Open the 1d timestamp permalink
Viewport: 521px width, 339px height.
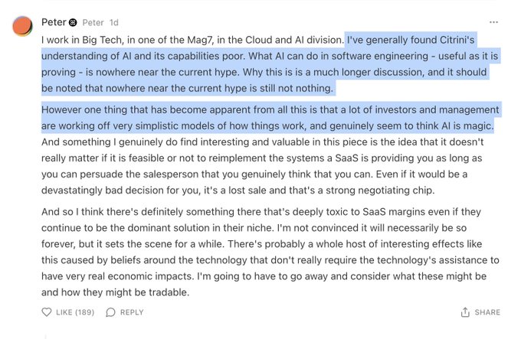pyautogui.click(x=113, y=23)
